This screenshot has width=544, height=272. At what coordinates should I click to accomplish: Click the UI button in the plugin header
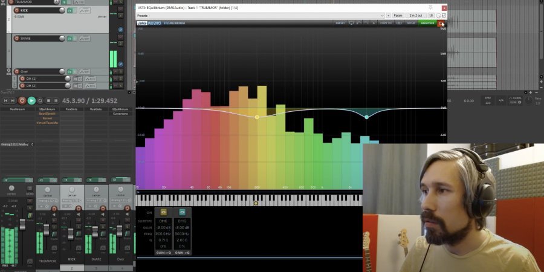click(x=431, y=16)
